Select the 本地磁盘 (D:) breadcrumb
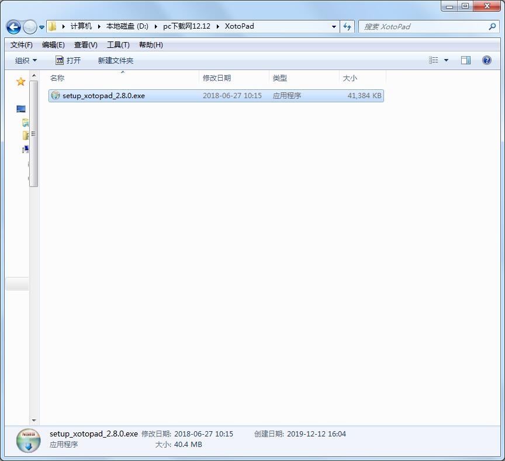 (127, 26)
